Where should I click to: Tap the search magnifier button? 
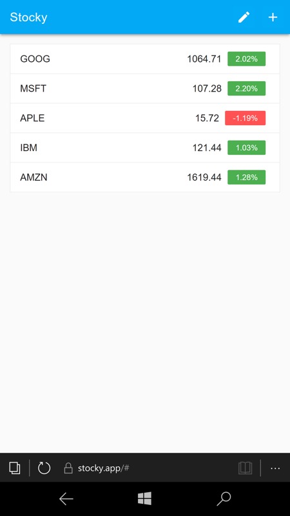[224, 499]
